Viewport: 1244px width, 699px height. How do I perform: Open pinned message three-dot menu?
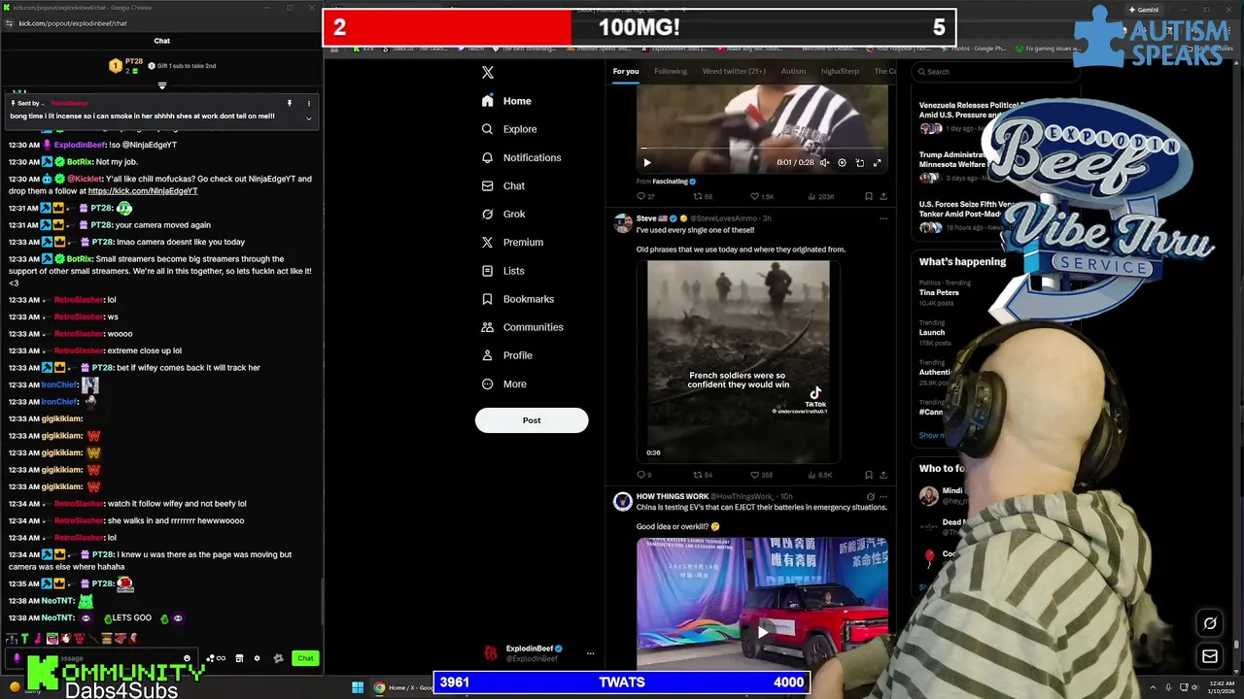point(309,103)
